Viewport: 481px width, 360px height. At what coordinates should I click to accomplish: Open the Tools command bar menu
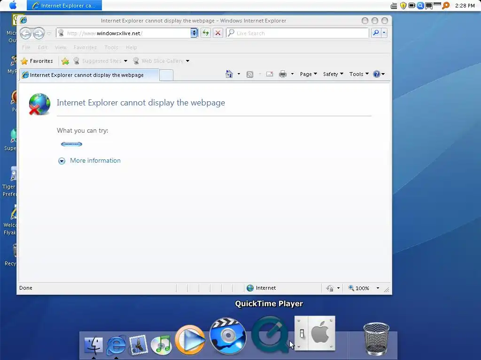tap(359, 74)
